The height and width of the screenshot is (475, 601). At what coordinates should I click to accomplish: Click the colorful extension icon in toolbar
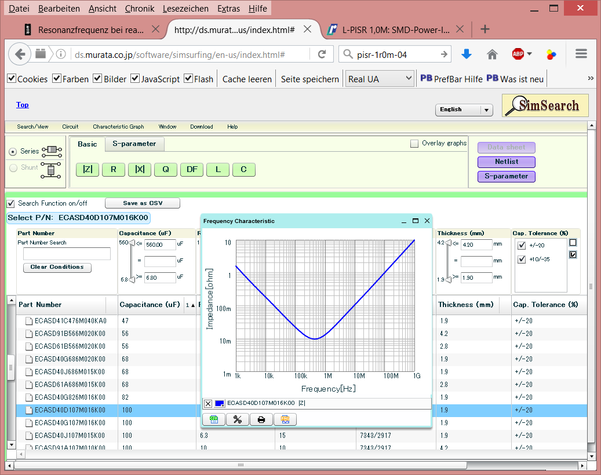click(x=551, y=54)
